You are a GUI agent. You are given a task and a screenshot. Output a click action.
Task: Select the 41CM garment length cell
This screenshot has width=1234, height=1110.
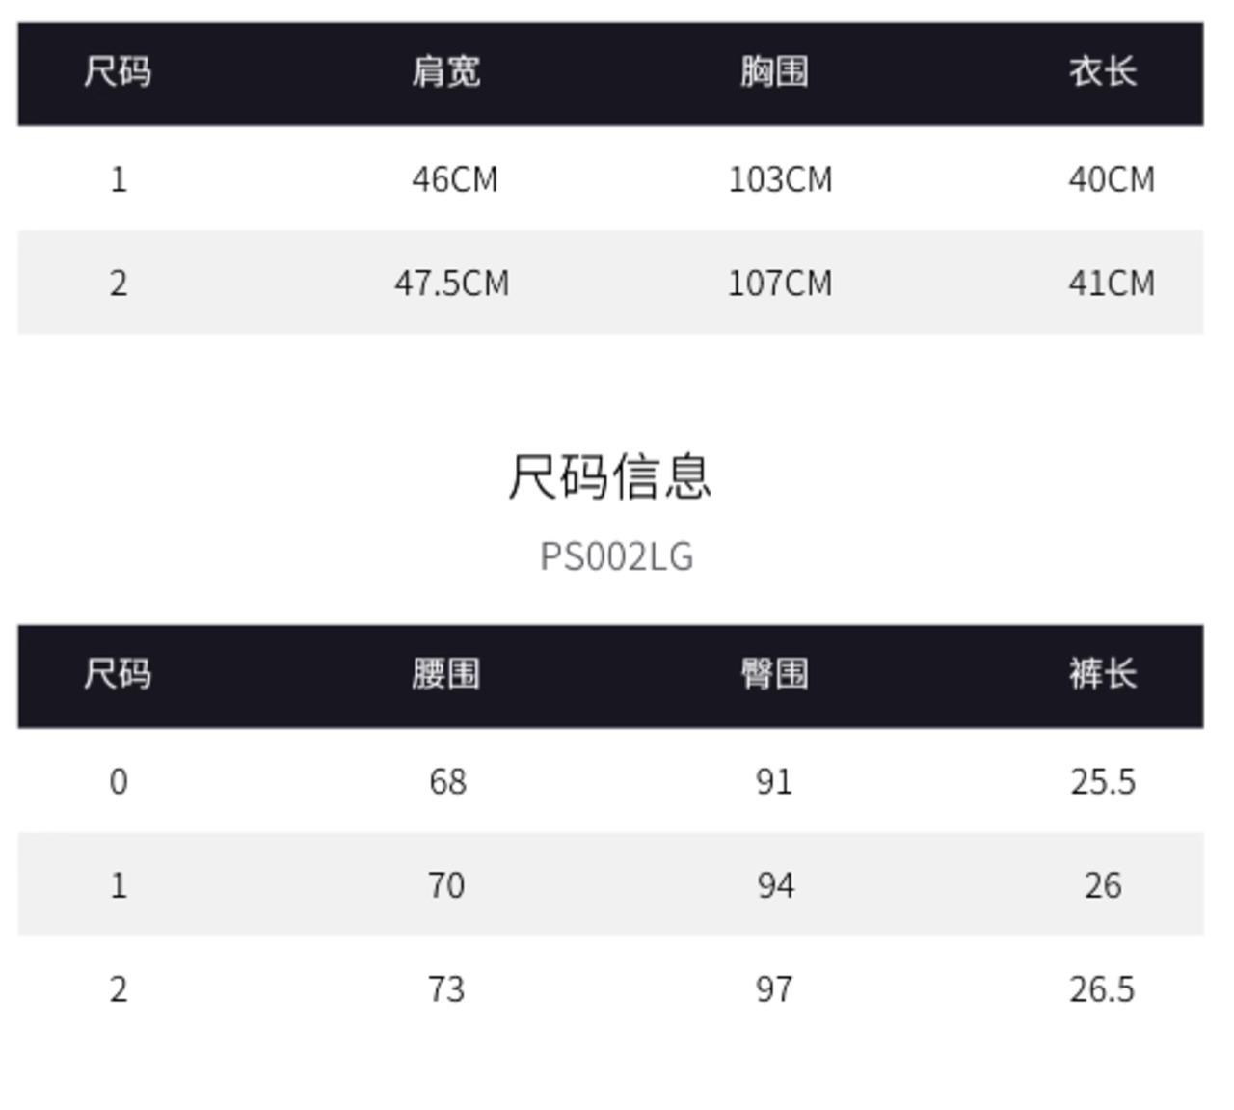click(x=1111, y=284)
